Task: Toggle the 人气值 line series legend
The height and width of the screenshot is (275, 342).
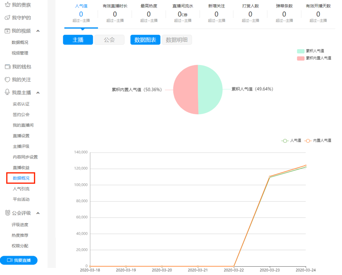Action: coord(291,141)
